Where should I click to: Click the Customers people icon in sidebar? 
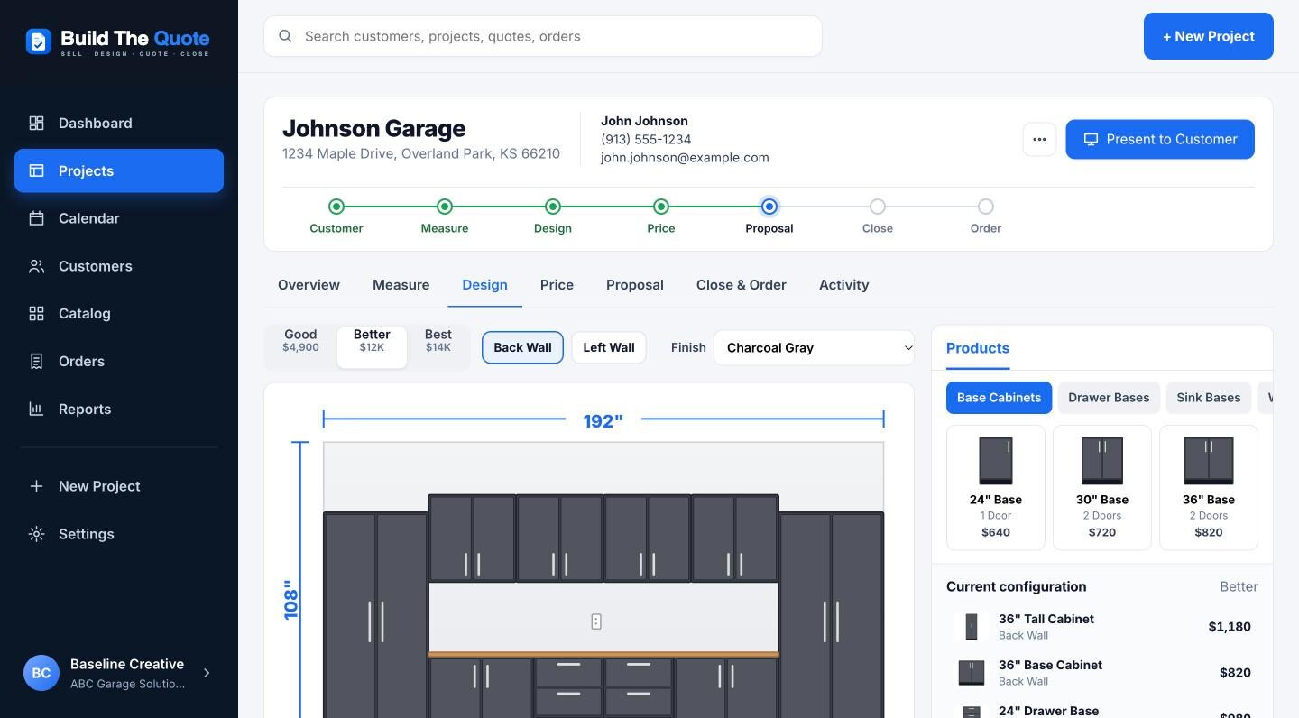click(x=36, y=266)
